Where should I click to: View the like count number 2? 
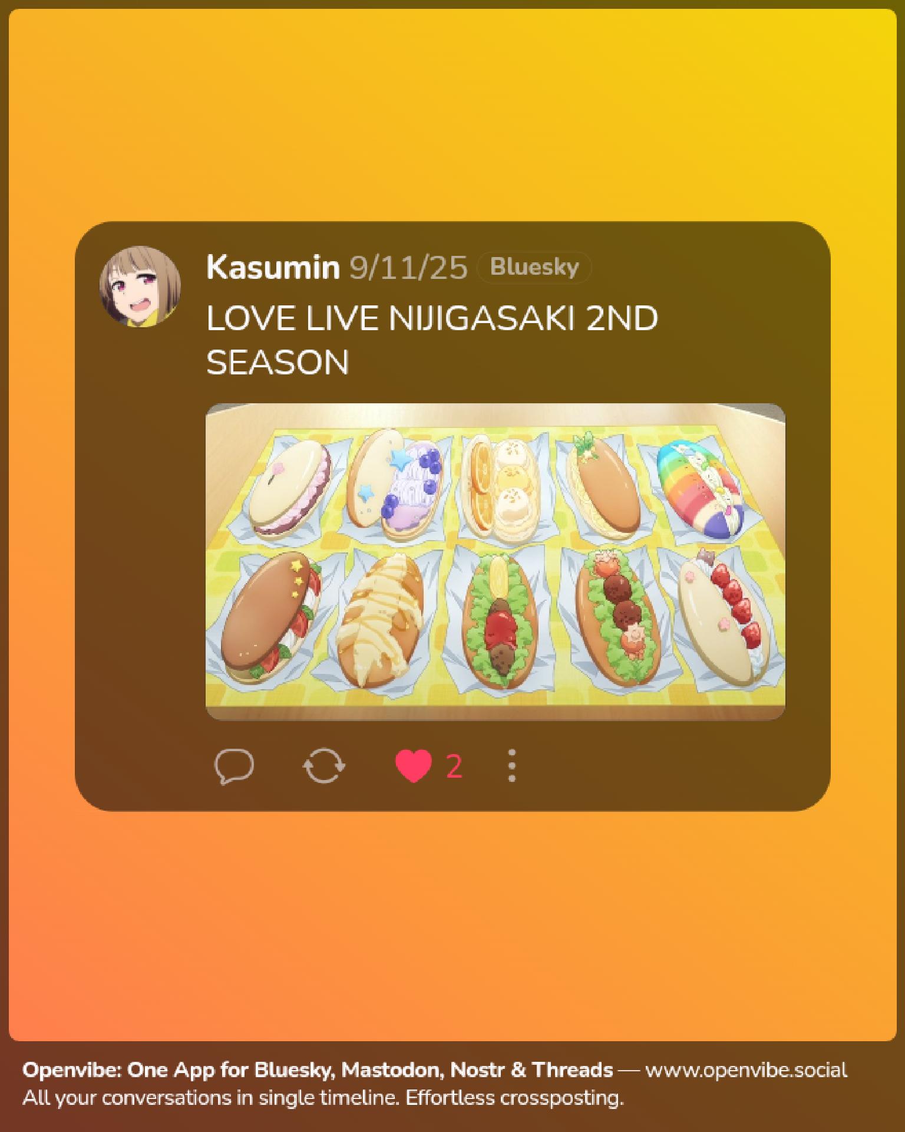454,766
